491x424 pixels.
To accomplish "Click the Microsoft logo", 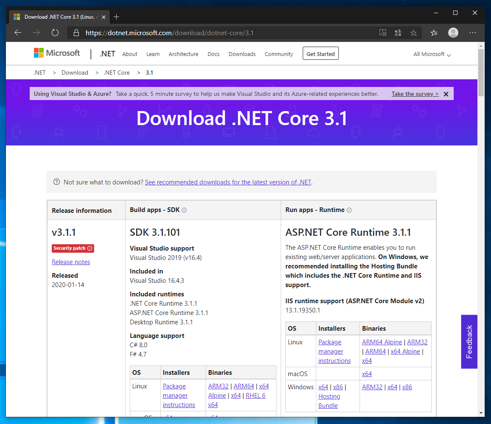I will 57,53.
